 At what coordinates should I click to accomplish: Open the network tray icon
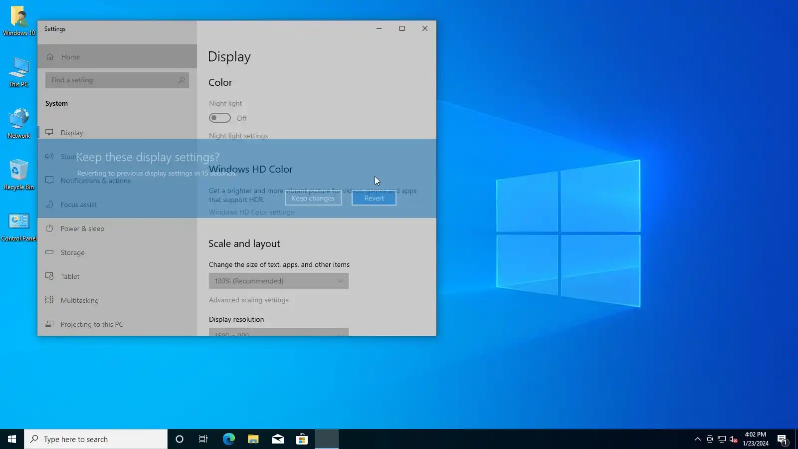[722, 439]
